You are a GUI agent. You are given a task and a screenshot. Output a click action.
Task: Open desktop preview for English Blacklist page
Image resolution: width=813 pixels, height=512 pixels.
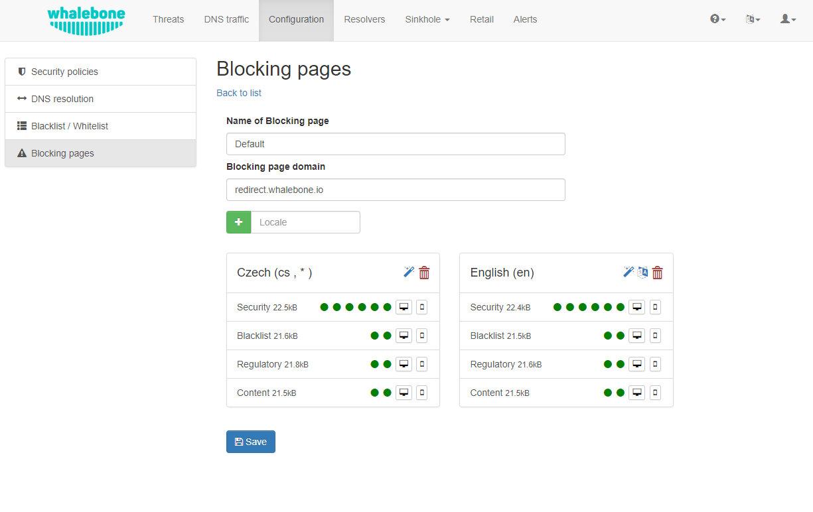(x=637, y=336)
